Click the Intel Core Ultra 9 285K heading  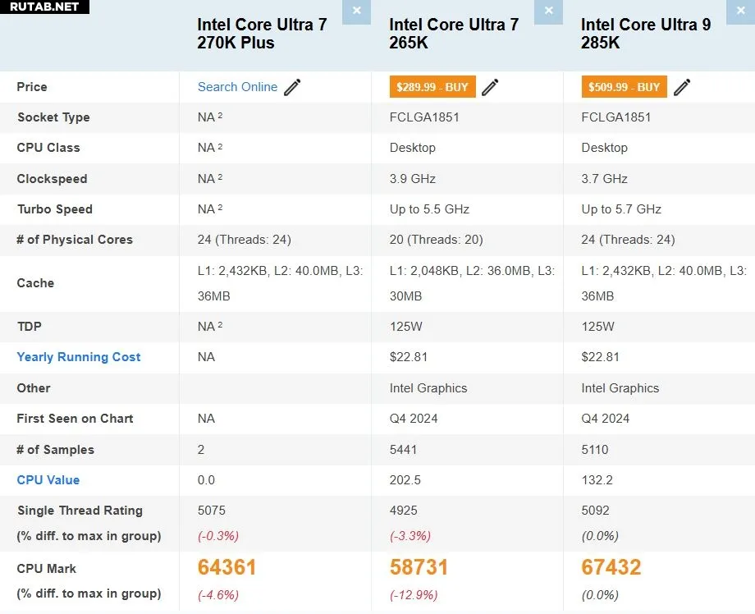coord(646,34)
